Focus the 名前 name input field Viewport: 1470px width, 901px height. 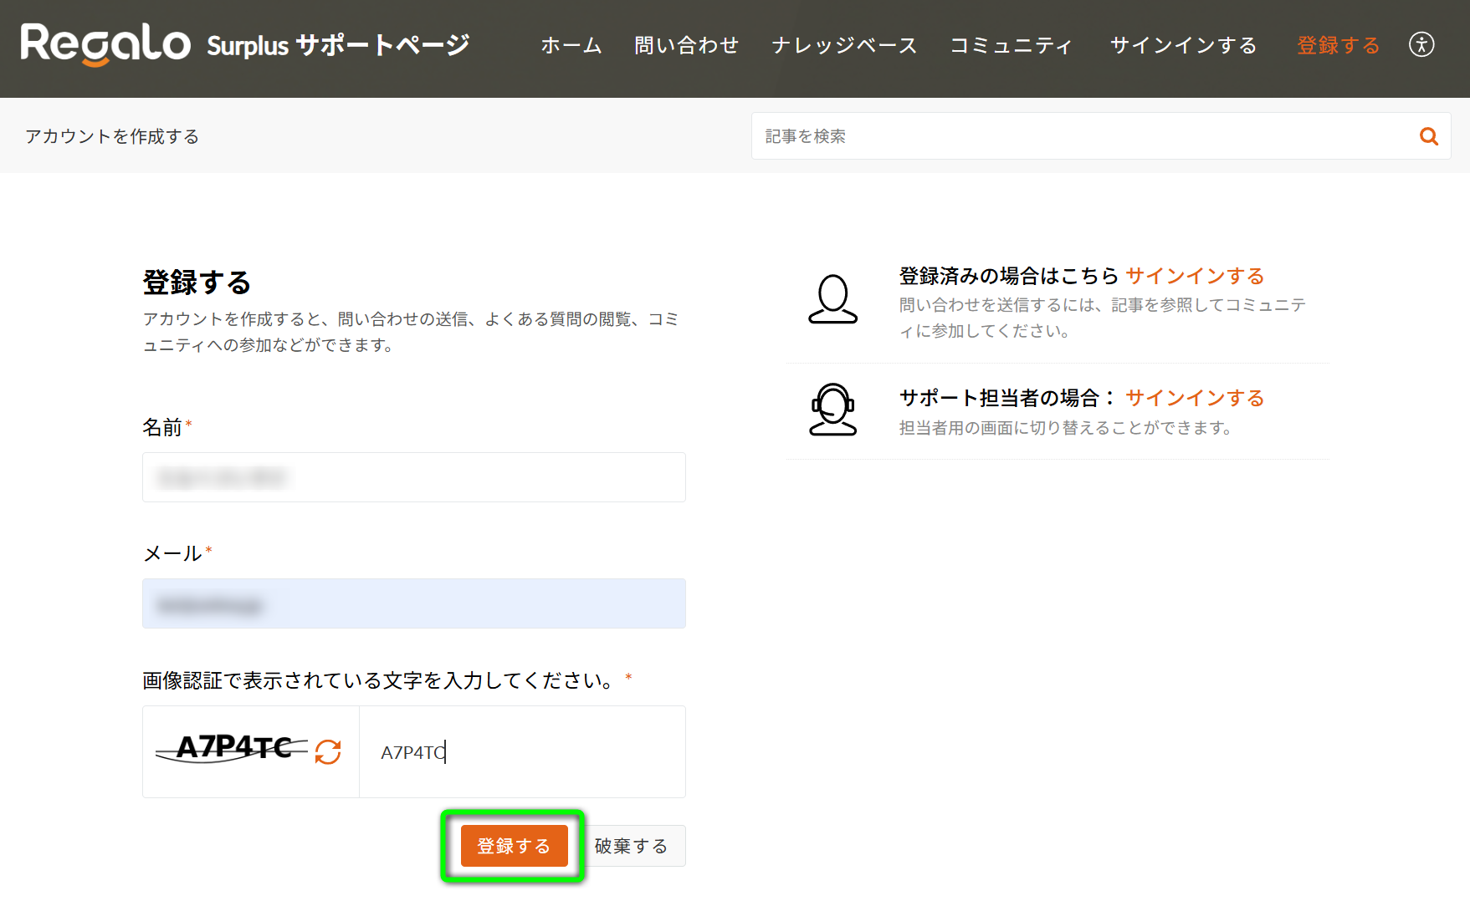tap(413, 477)
